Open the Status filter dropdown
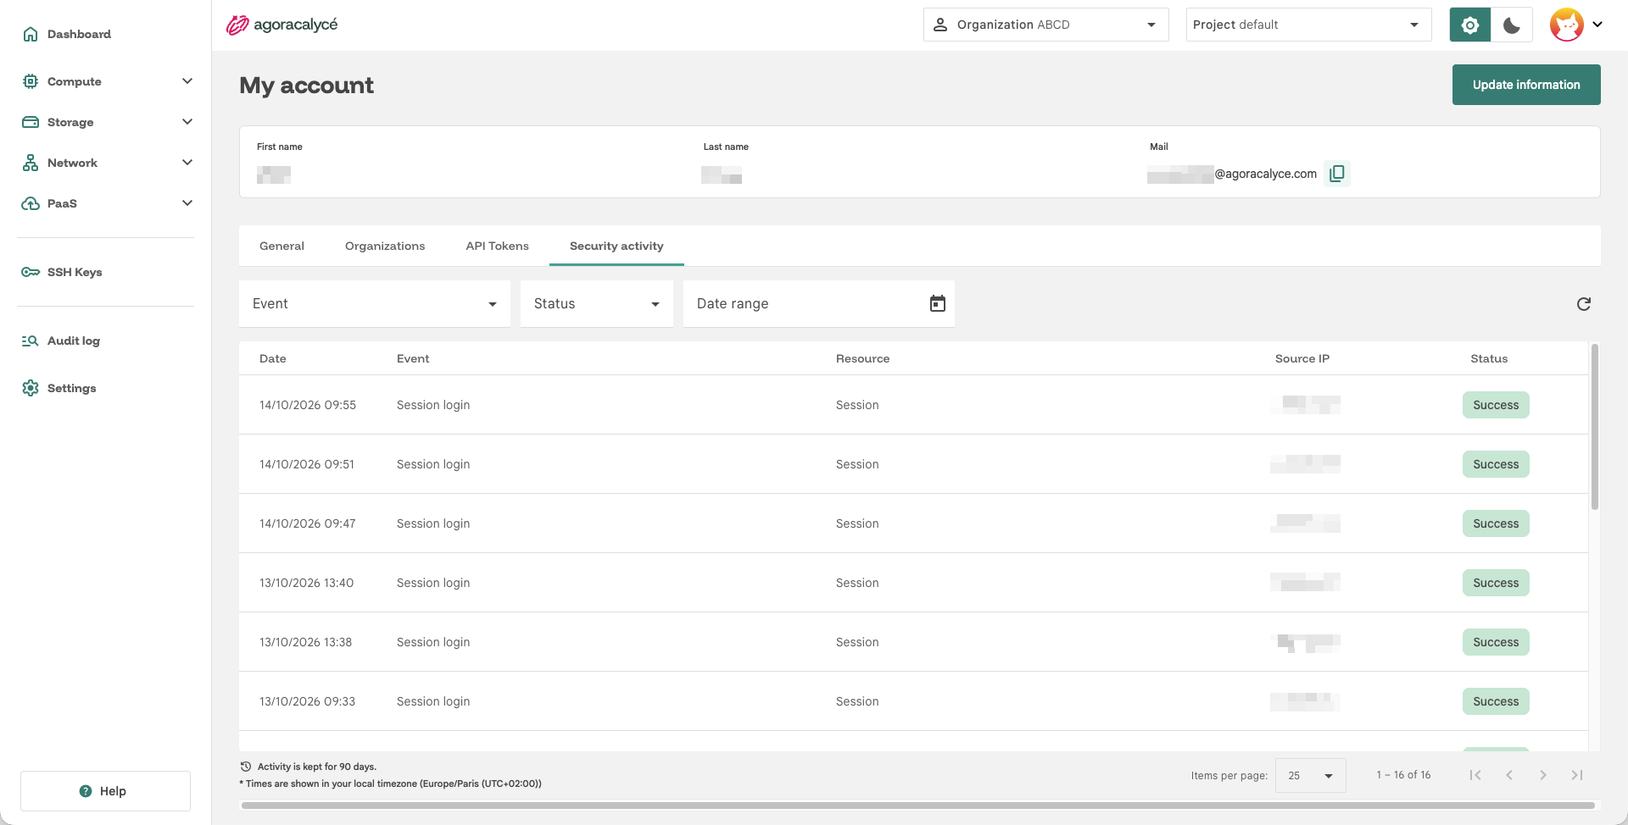This screenshot has height=825, width=1628. pos(597,303)
